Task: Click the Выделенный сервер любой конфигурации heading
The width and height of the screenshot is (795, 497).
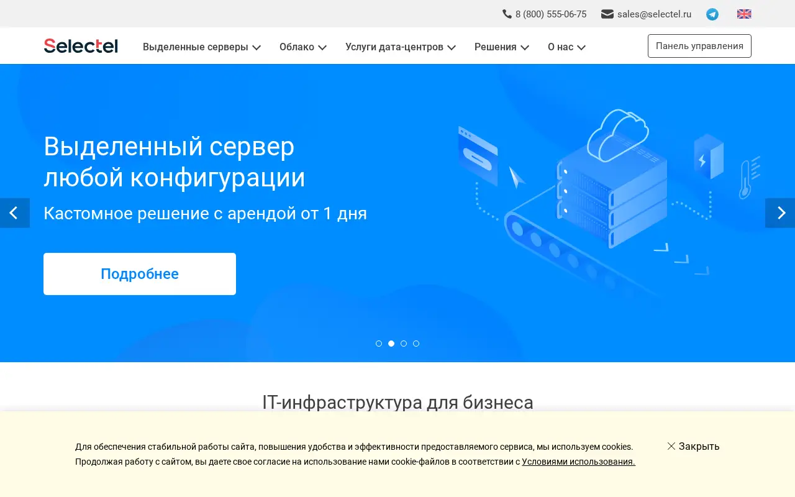Action: (175, 162)
